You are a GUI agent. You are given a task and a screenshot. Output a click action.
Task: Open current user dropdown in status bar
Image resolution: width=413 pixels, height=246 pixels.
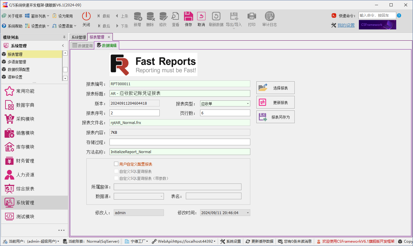(31, 241)
